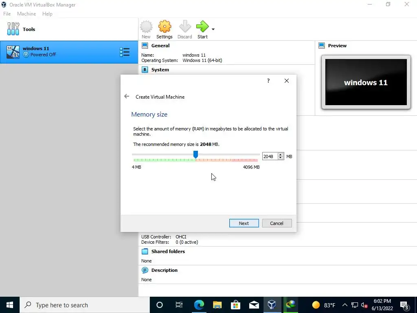The width and height of the screenshot is (417, 313).
Task: Open Mail app from taskbar
Action: click(x=254, y=305)
